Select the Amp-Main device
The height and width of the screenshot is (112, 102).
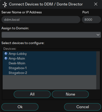pos(49,58)
